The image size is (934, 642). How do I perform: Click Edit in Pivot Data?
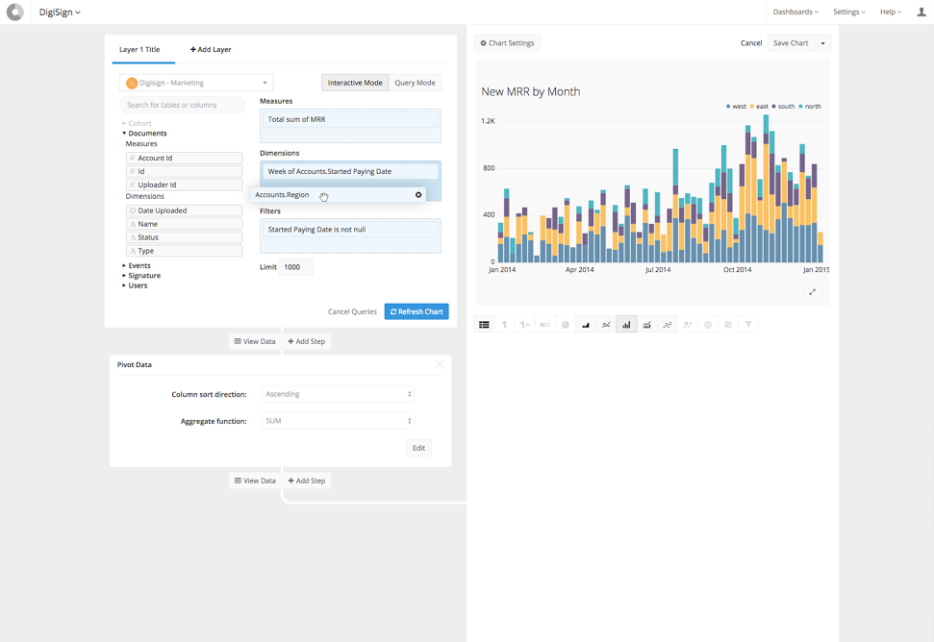point(418,448)
